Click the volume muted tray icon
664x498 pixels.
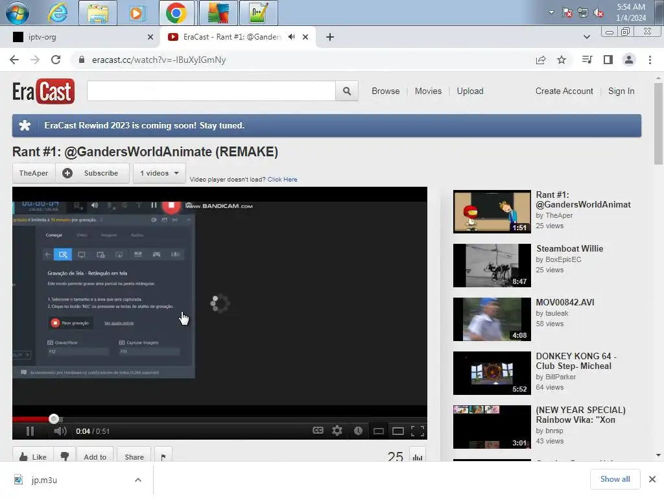click(x=599, y=13)
